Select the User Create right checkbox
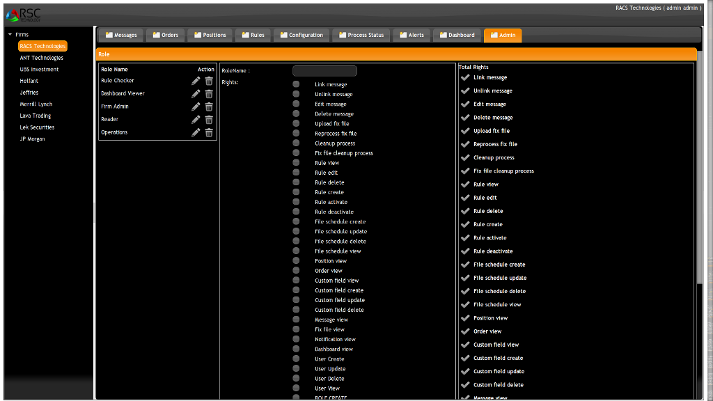The image size is (713, 401). [296, 359]
